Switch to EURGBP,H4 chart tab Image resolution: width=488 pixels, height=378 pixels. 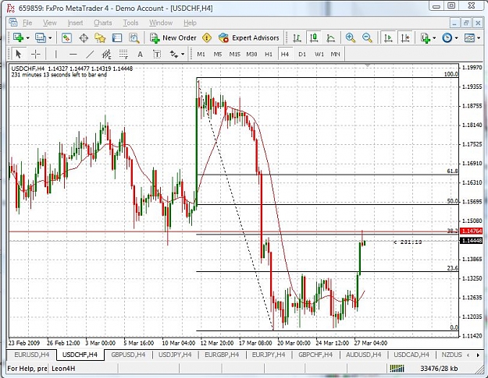pyautogui.click(x=222, y=355)
